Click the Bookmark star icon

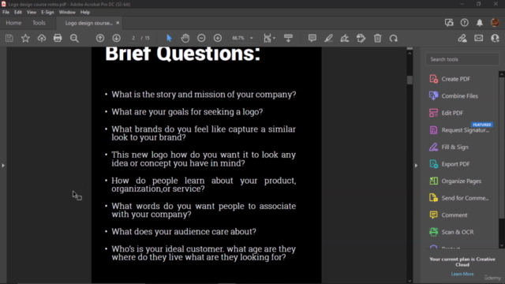(x=25, y=39)
